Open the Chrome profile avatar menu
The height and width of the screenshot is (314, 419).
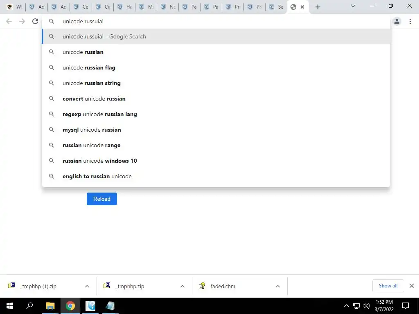[x=397, y=21]
